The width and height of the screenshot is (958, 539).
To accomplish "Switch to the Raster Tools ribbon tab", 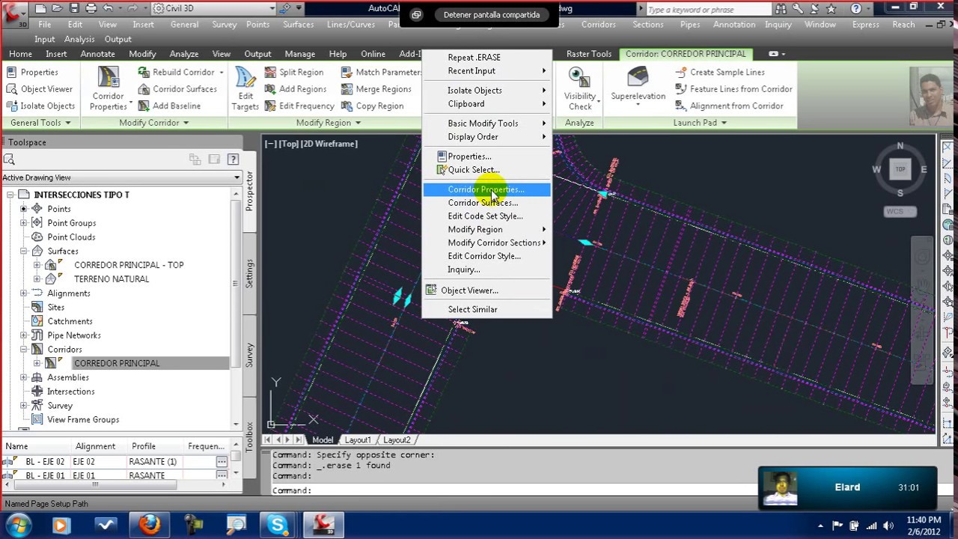I will pyautogui.click(x=589, y=54).
